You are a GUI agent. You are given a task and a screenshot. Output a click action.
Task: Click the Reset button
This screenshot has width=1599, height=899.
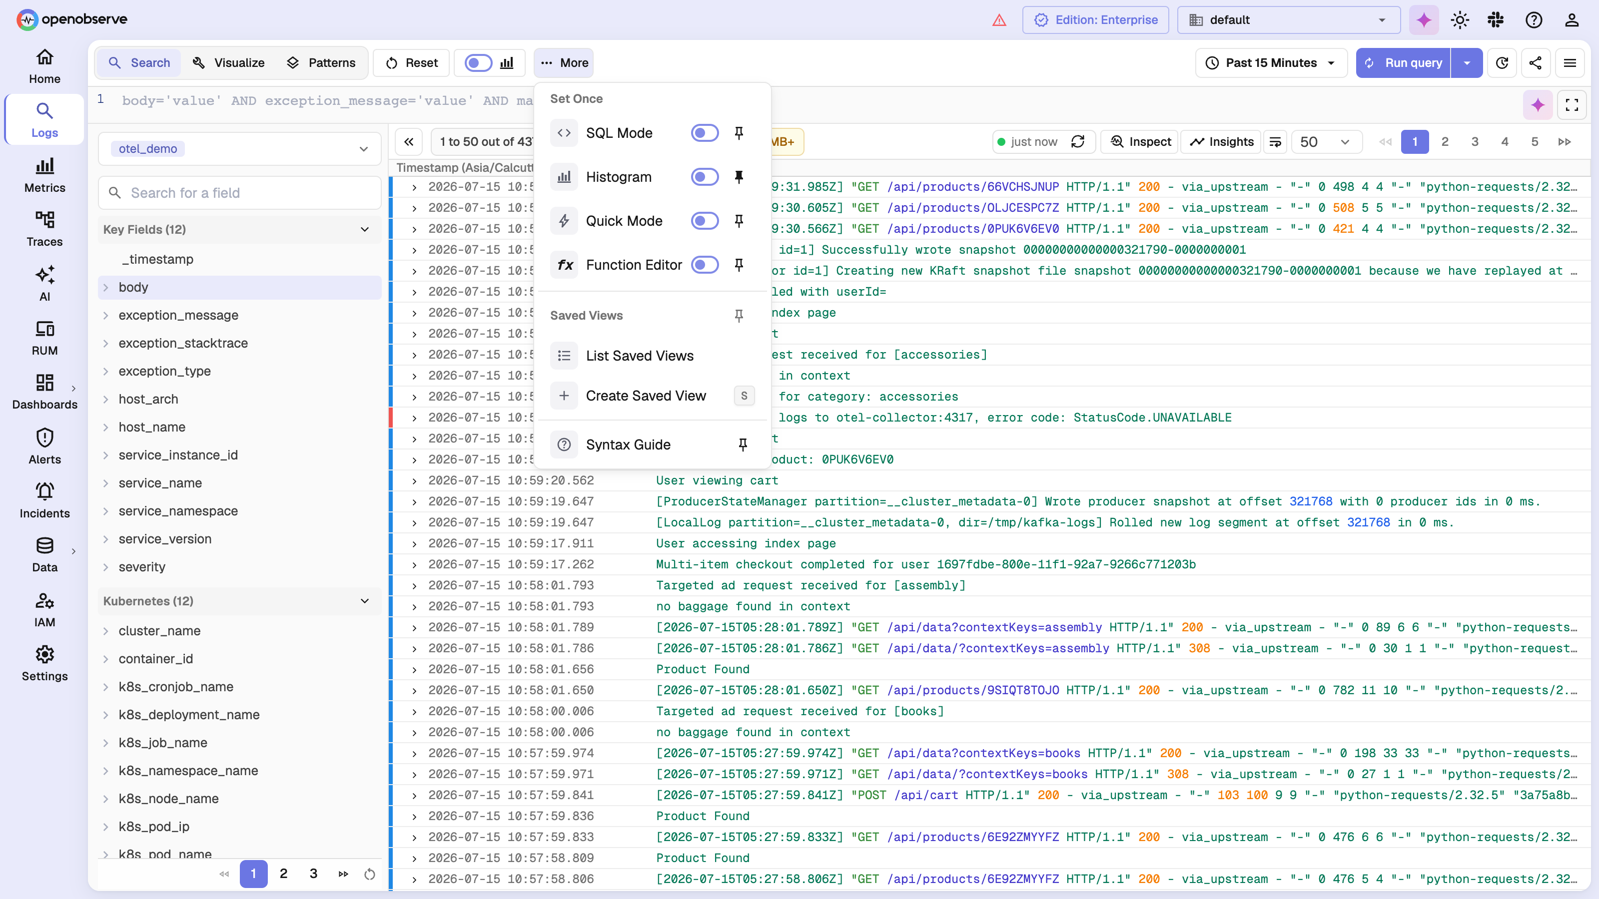pos(411,62)
